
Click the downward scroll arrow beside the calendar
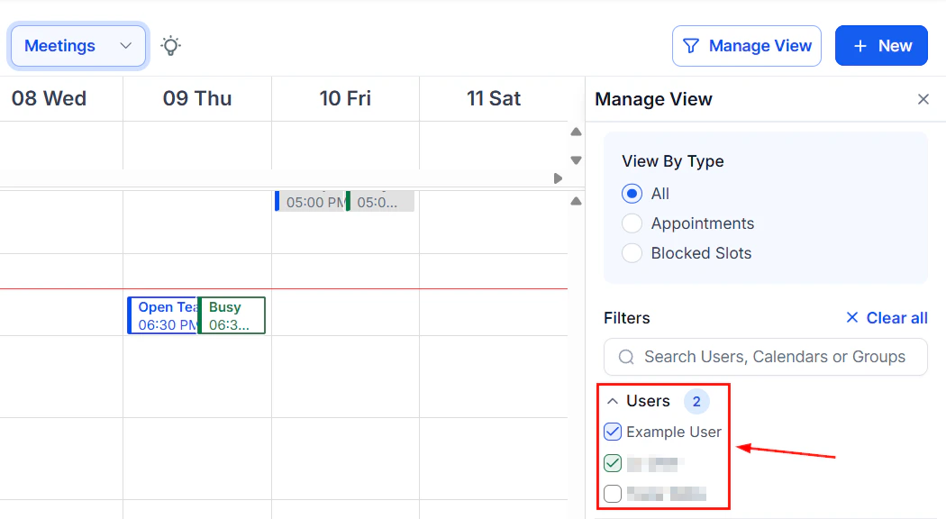click(576, 159)
